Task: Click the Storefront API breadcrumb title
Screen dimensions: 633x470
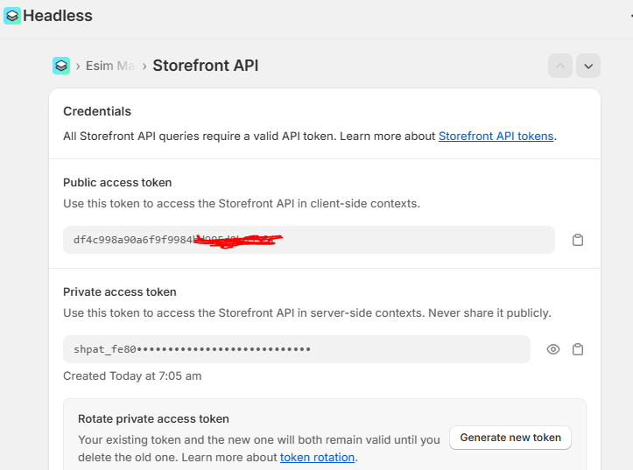Action: [205, 66]
